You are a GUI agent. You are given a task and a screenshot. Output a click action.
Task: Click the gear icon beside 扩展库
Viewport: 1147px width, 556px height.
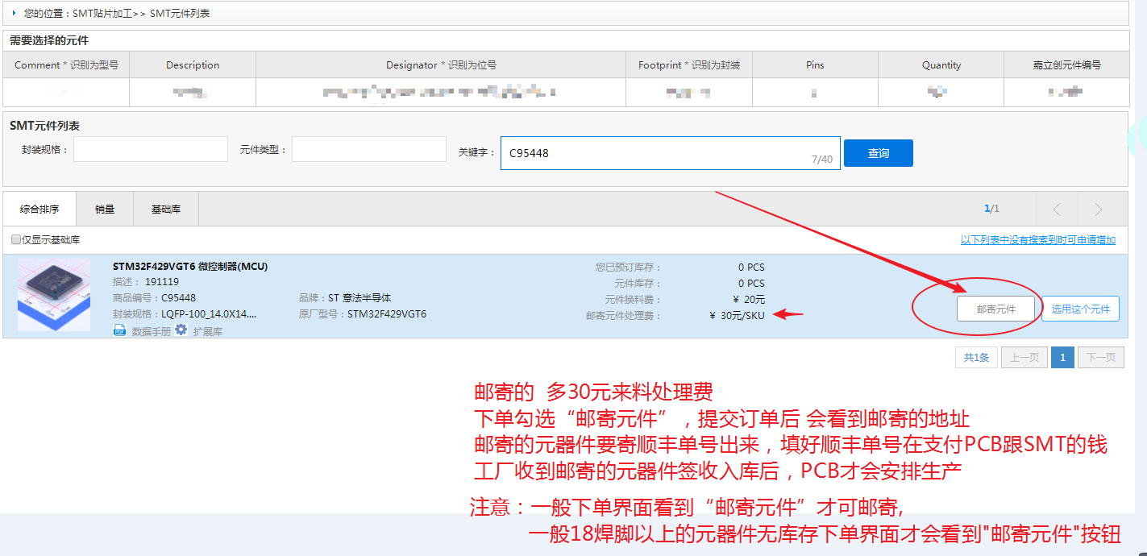pos(181,330)
